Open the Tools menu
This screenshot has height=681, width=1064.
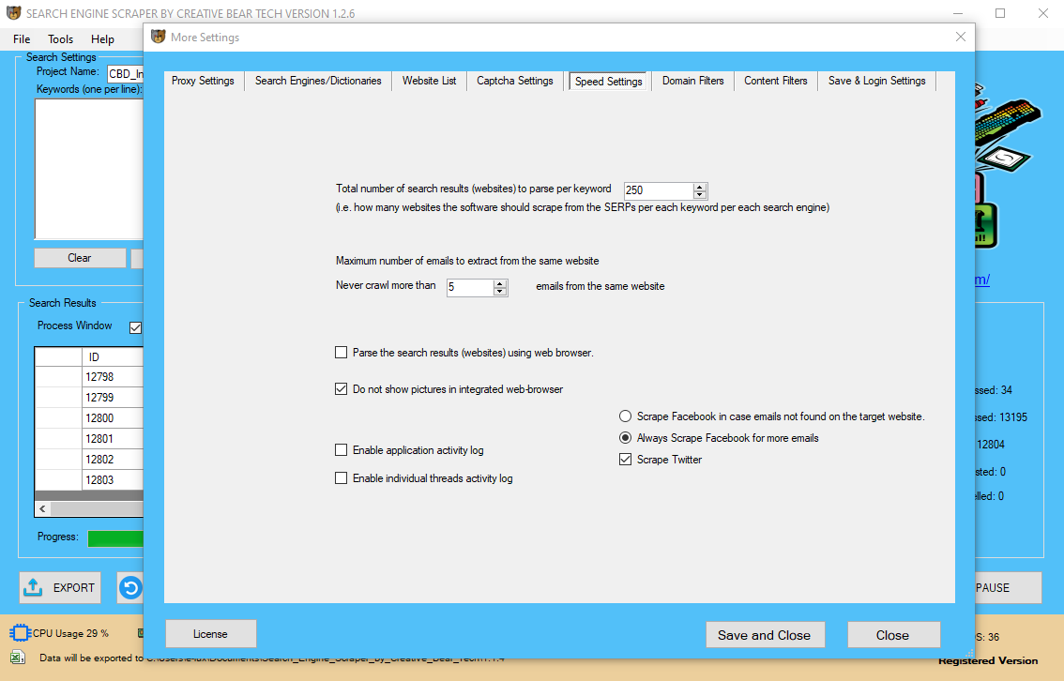click(61, 39)
